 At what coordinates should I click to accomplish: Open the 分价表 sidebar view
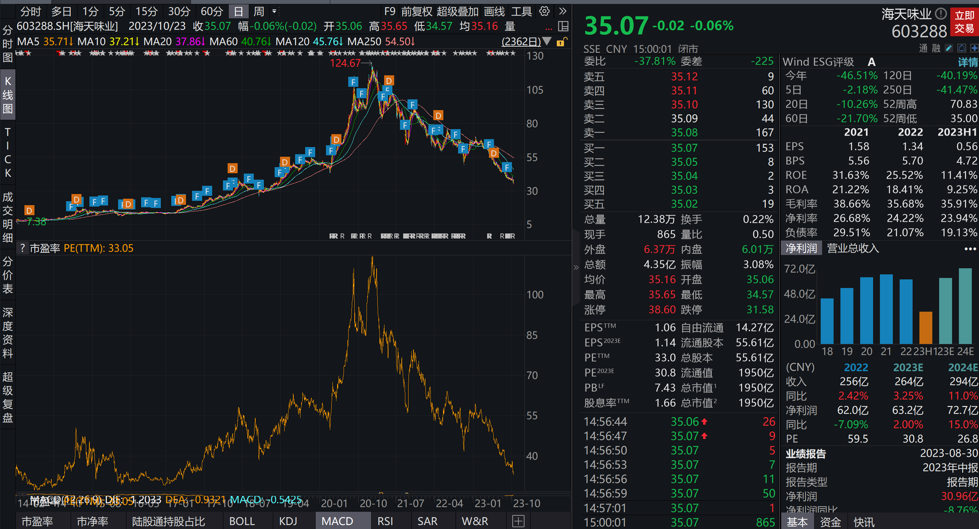[x=8, y=275]
